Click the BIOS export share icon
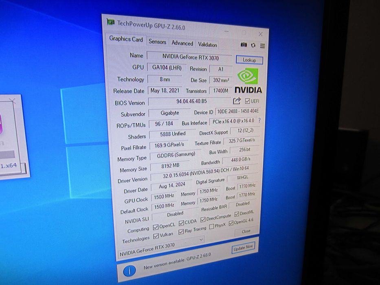The height and width of the screenshot is (285, 380). click(237, 101)
